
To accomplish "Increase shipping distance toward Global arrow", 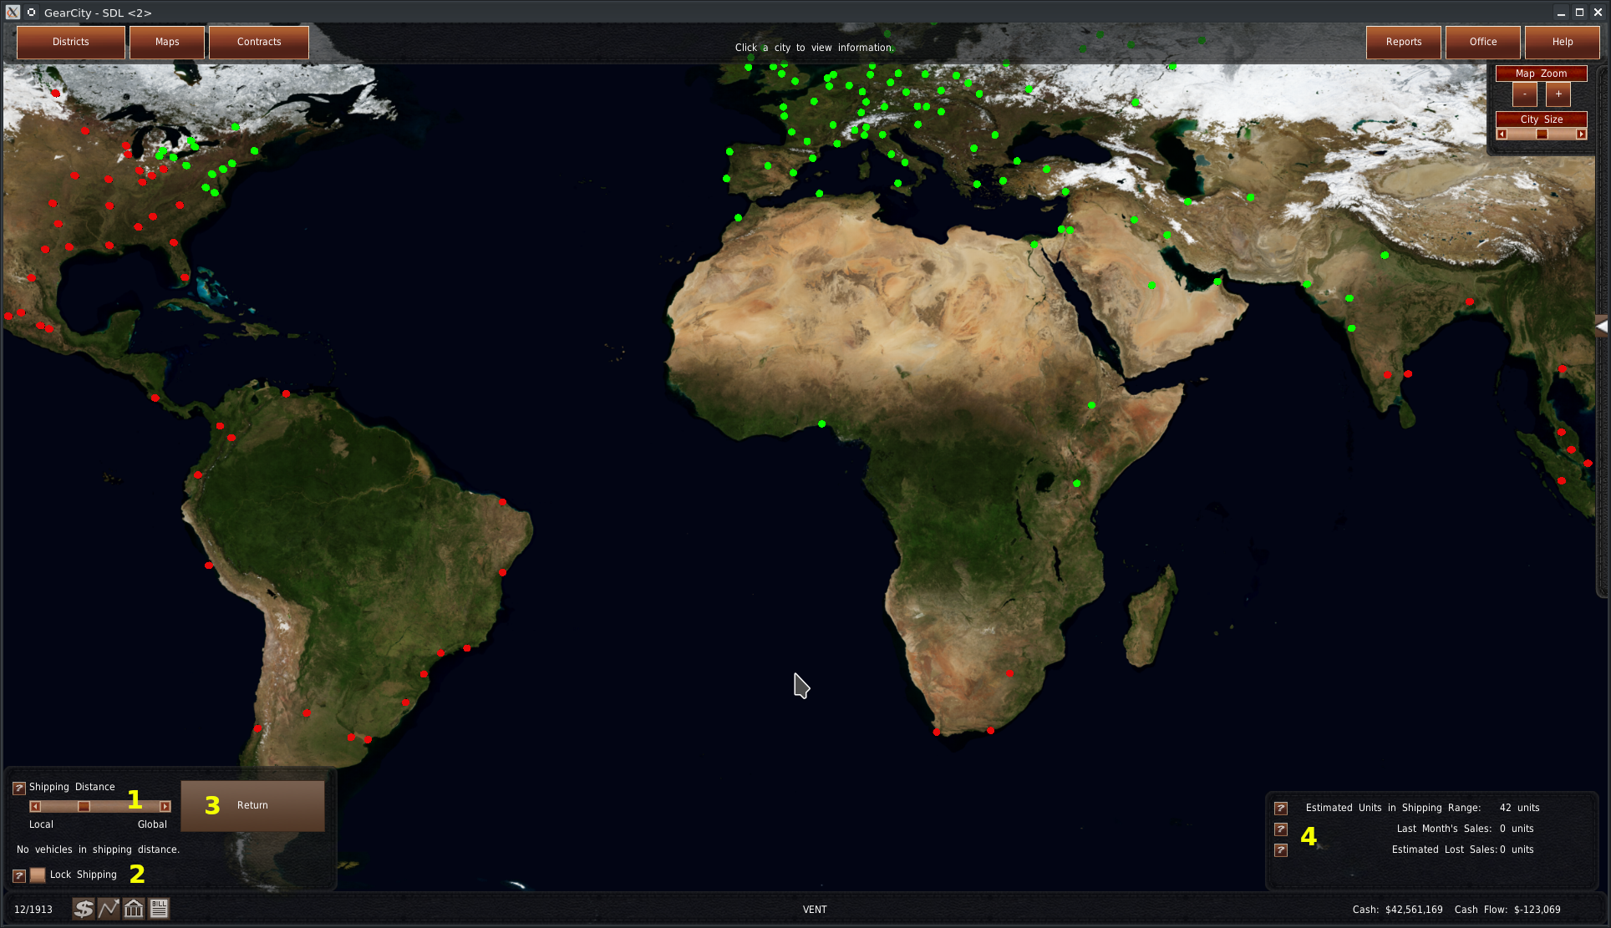I will pos(165,807).
